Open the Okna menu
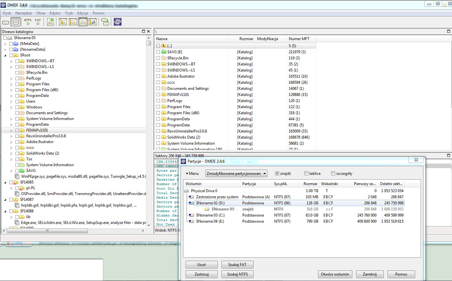This screenshot has width=452, height=281. (x=41, y=13)
